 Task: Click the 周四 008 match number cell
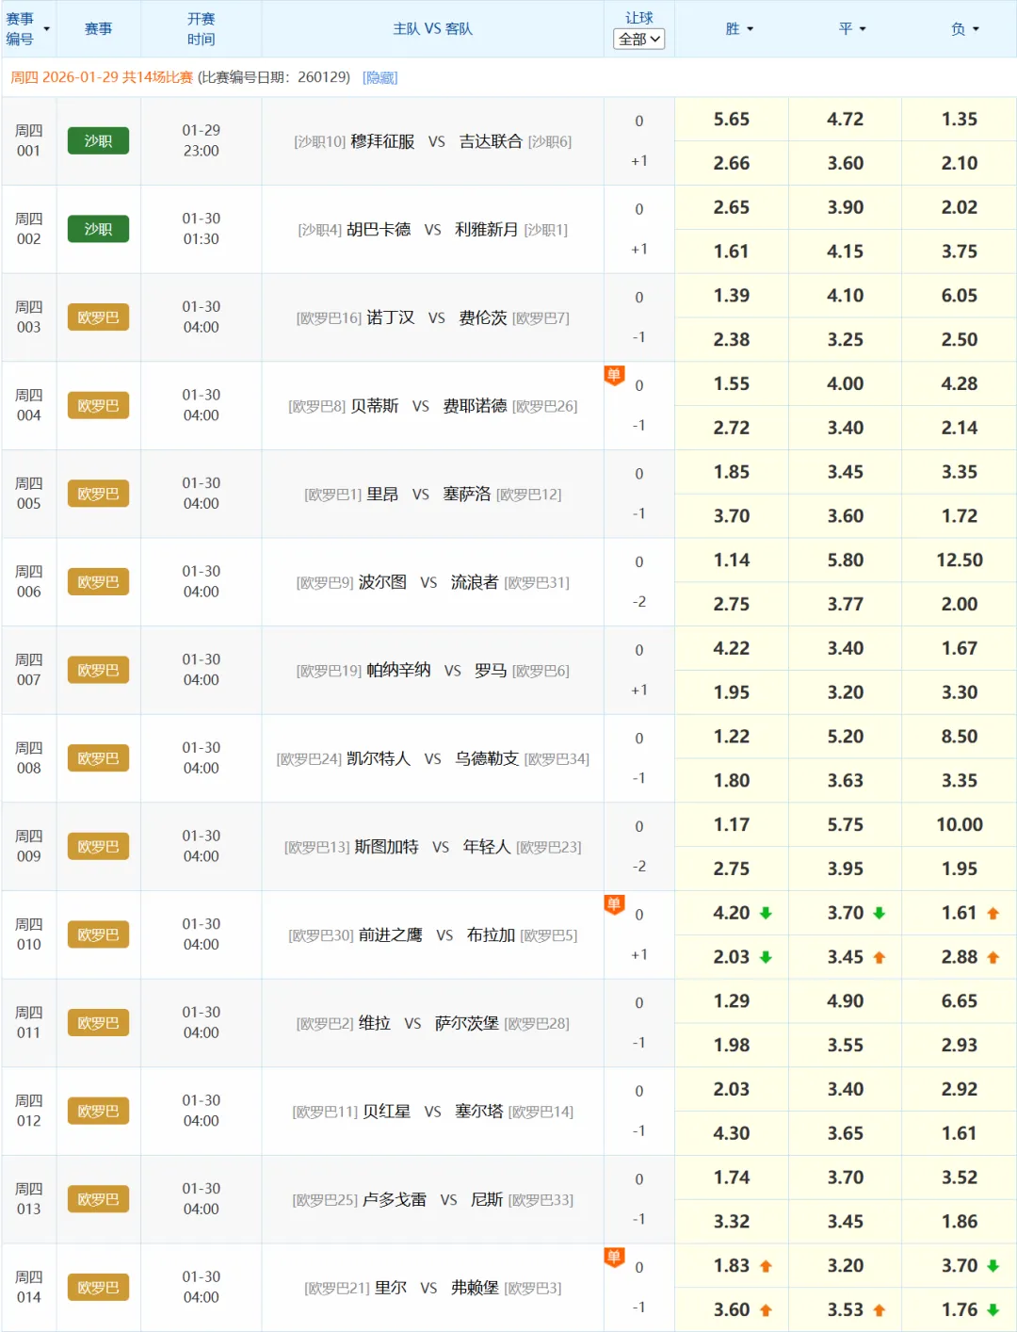pos(29,758)
